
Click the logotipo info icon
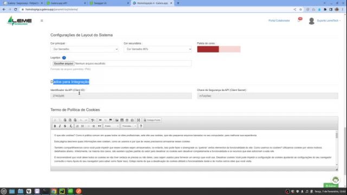pyautogui.click(x=64, y=58)
